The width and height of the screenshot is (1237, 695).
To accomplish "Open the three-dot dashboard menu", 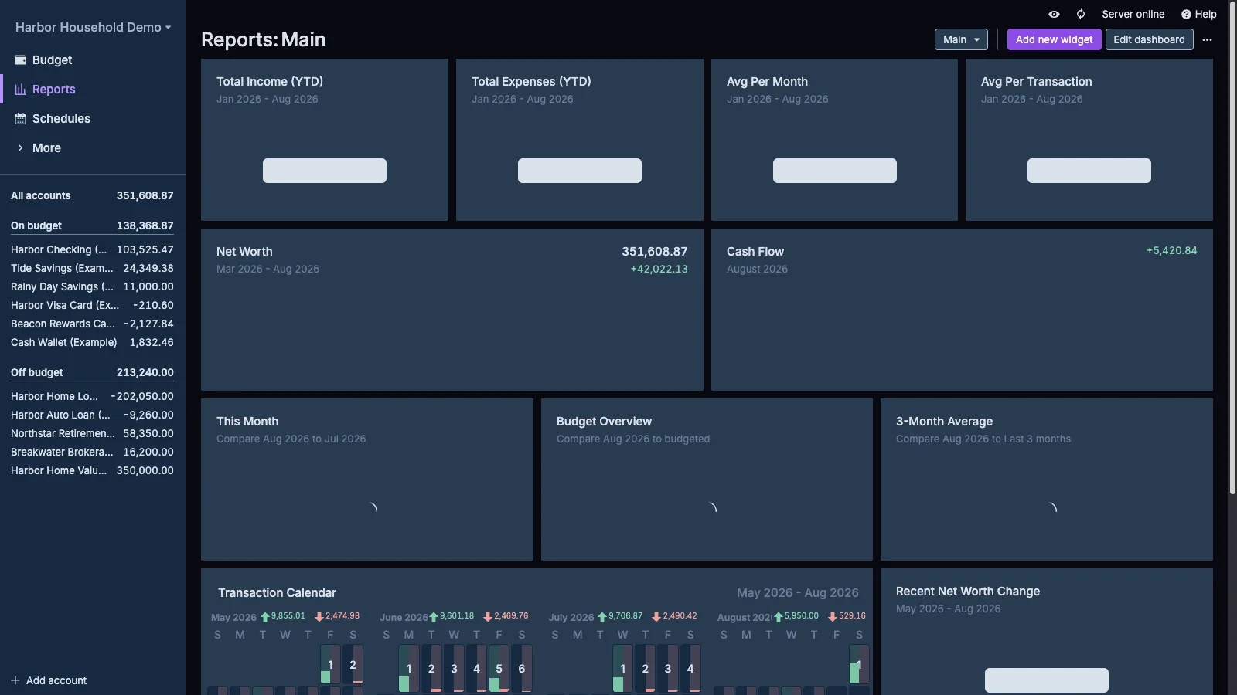I will coord(1207,39).
